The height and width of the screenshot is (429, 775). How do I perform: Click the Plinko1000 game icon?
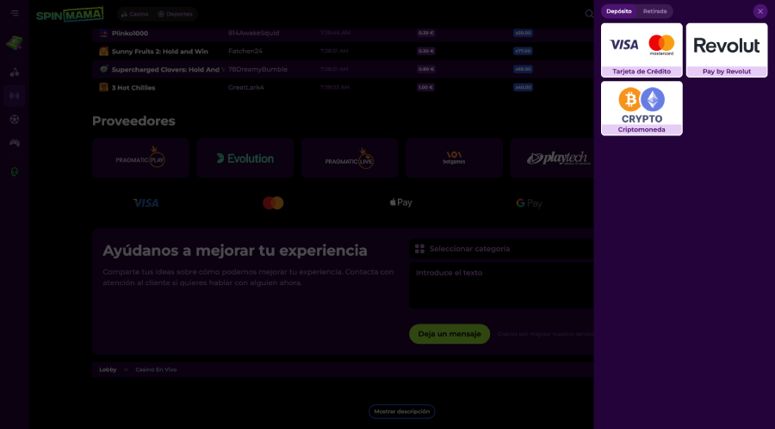(x=104, y=33)
